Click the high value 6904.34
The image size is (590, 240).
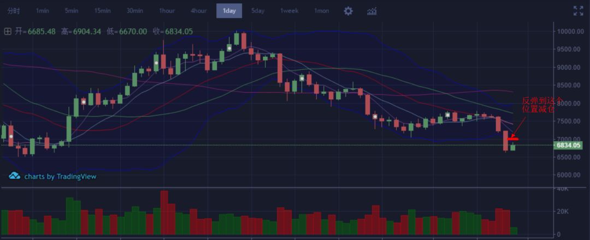(87, 32)
